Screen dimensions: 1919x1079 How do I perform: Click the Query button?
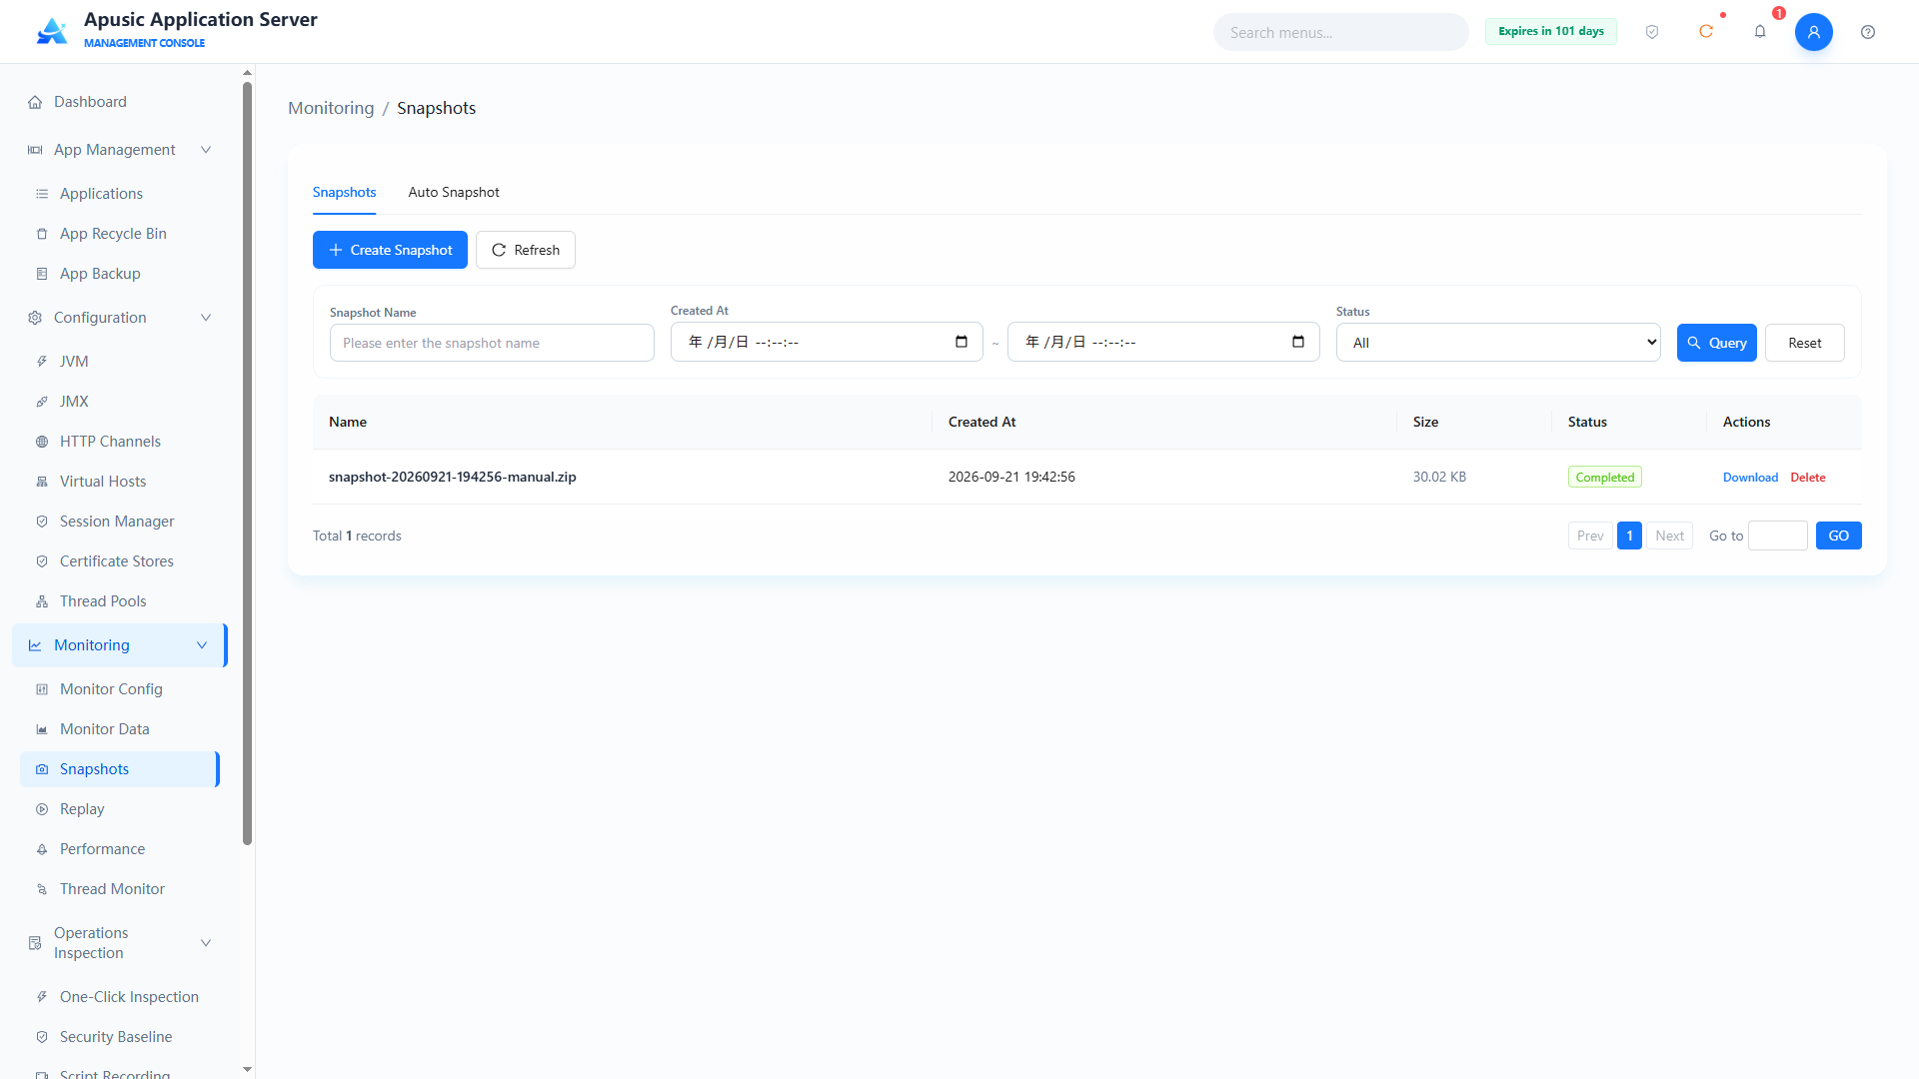(1717, 343)
